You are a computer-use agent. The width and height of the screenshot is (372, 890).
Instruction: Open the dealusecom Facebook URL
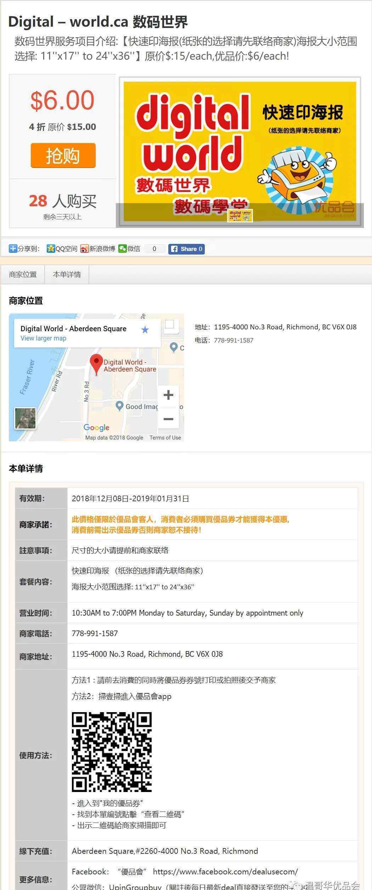click(x=225, y=872)
